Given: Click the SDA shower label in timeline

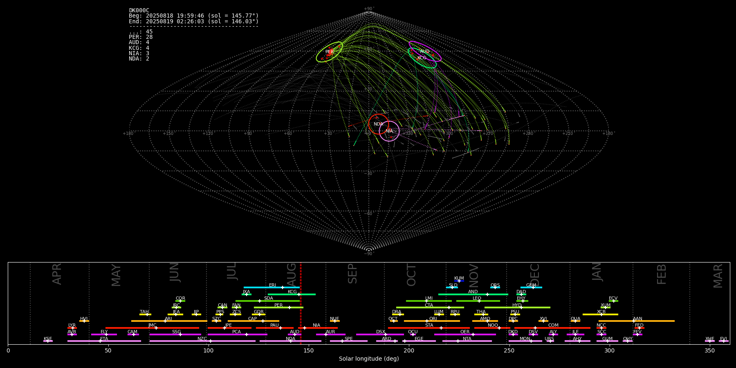Looking at the screenshot, I should (x=269, y=298).
